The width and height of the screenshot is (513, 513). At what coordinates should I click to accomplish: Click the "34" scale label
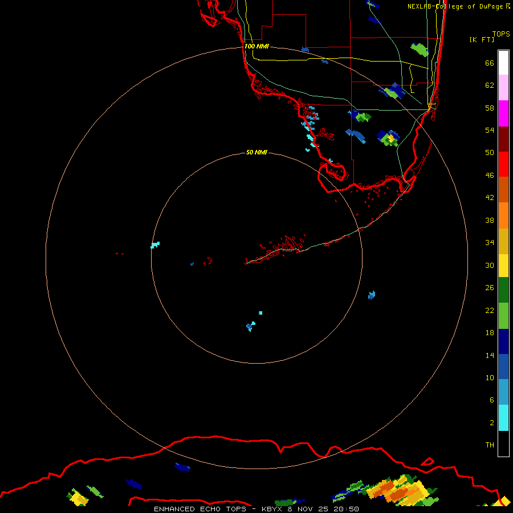490,243
